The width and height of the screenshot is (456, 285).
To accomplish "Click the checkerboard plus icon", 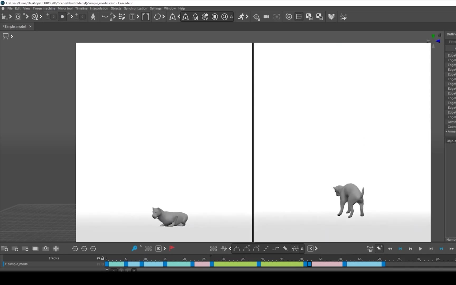I will 309,17.
